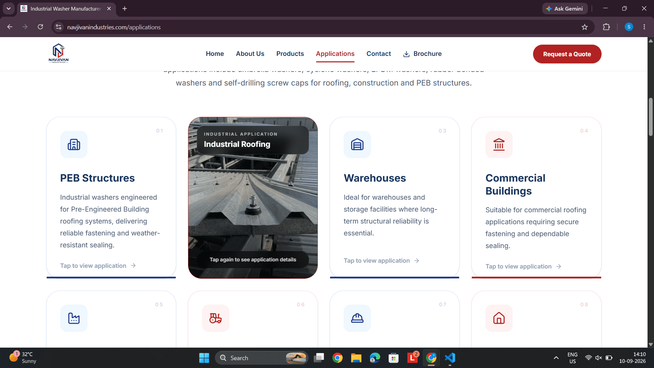Click the Request a Quote button
The width and height of the screenshot is (654, 368).
point(567,54)
